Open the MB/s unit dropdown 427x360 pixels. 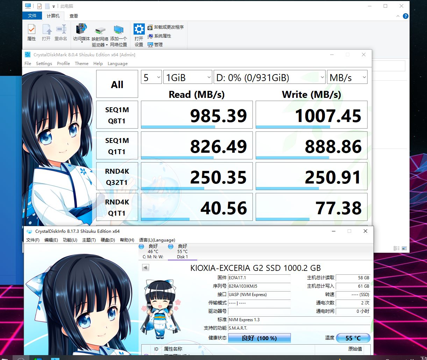347,77
